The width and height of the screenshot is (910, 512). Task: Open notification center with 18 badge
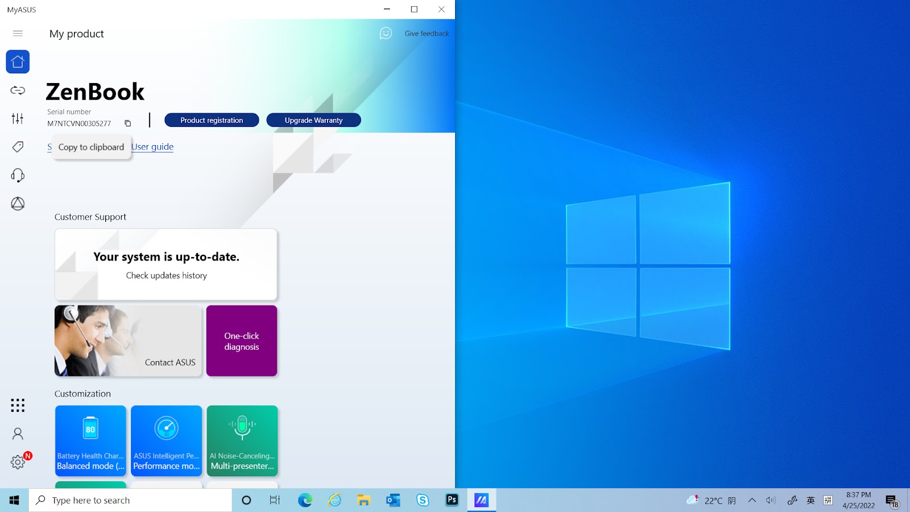892,501
